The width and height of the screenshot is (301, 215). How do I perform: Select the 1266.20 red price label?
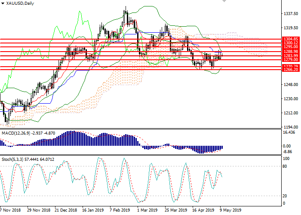pos(289,69)
